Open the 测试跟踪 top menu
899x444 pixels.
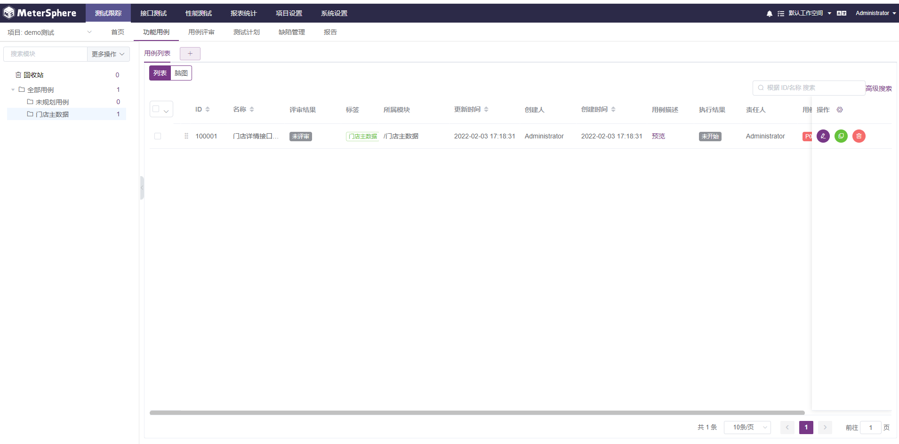108,13
